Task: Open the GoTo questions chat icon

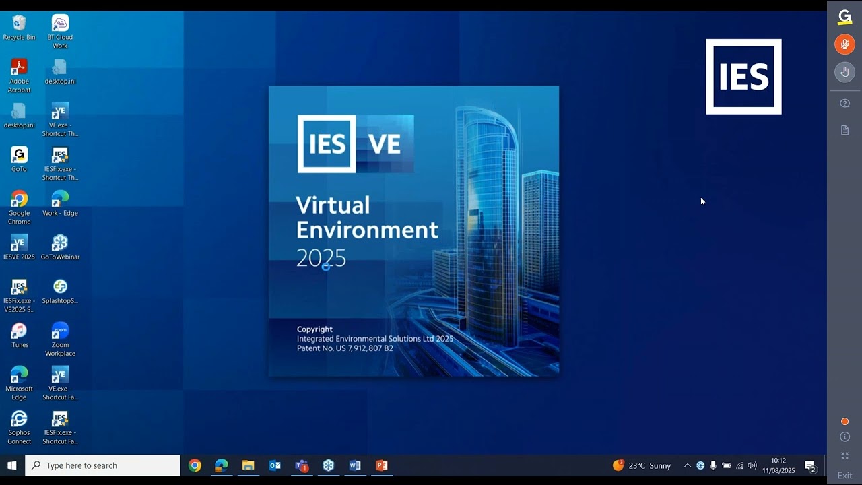Action: point(844,103)
